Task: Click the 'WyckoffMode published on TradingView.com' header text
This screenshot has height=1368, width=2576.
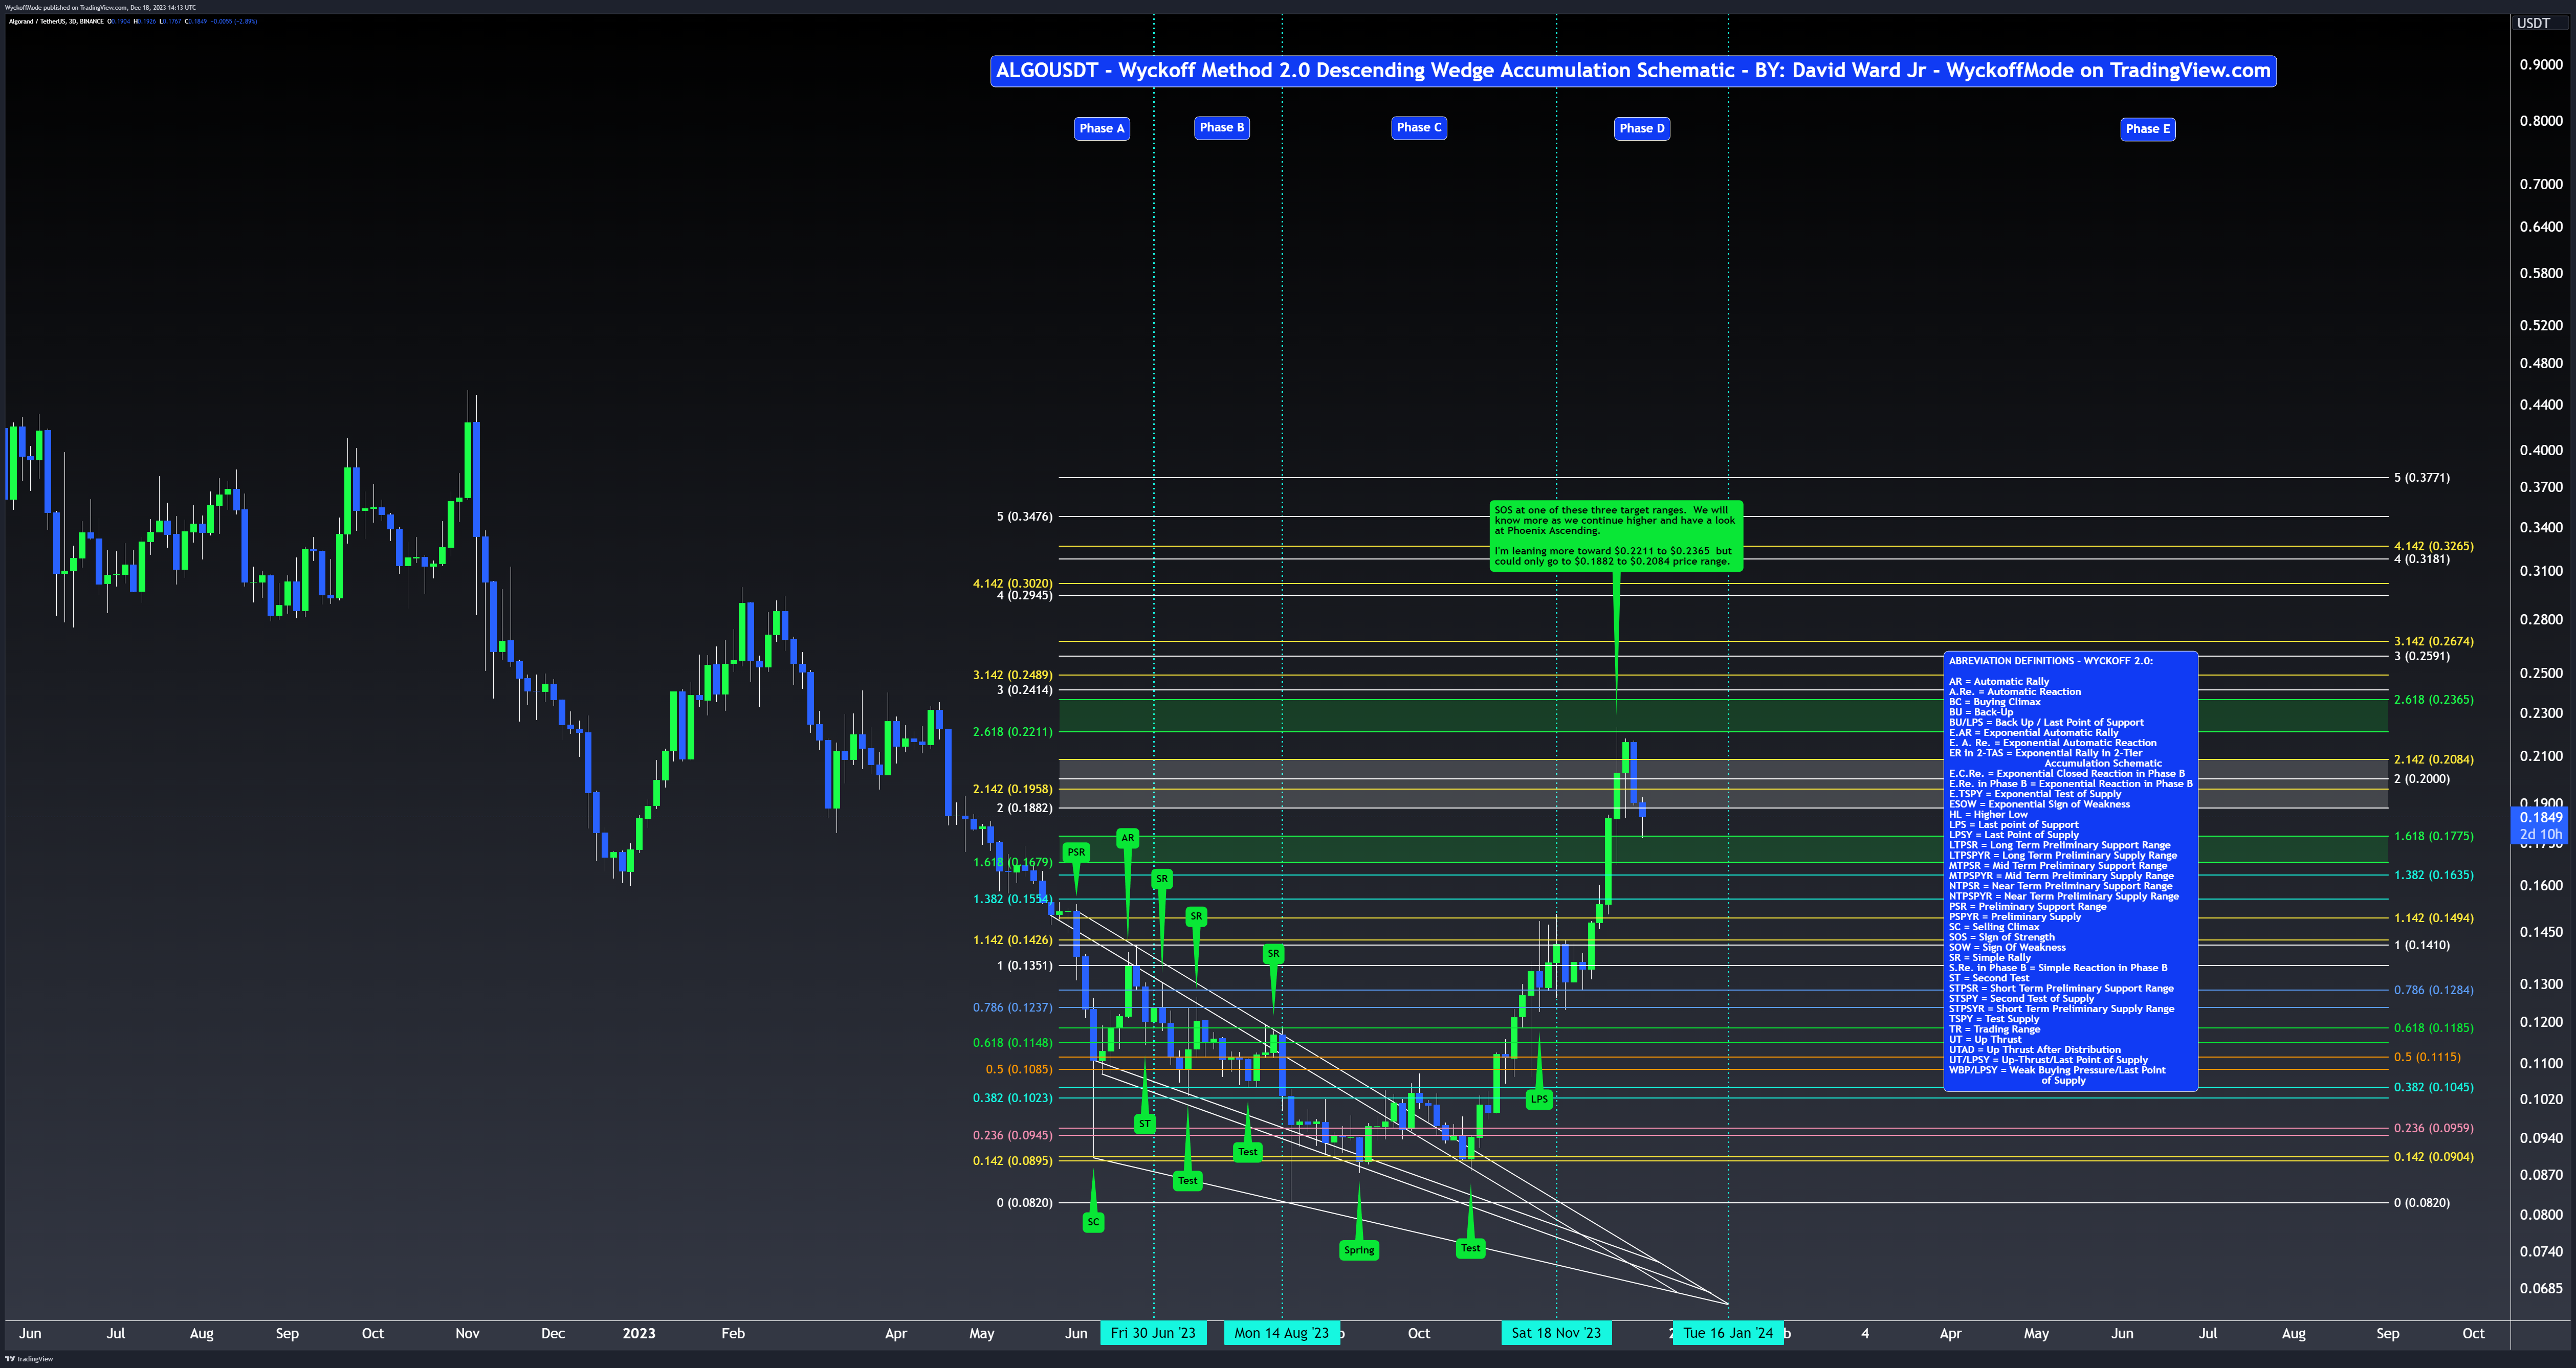Action: tap(100, 7)
